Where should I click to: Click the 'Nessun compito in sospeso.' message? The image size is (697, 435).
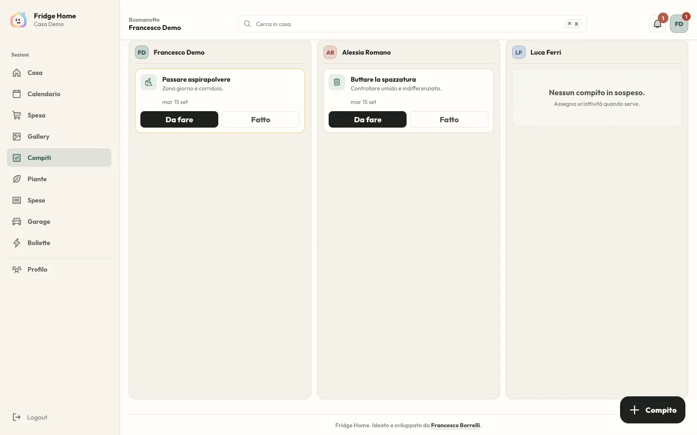pos(597,92)
